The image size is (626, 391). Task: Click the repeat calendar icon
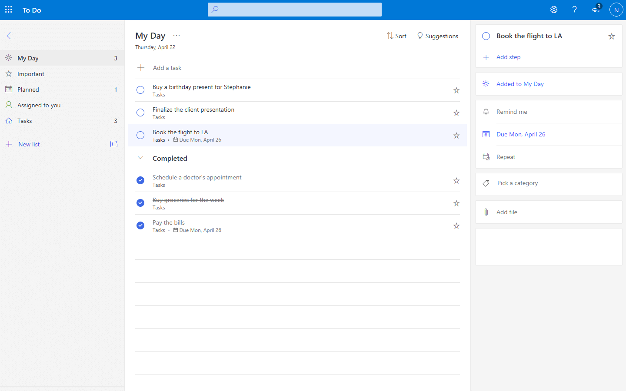(x=486, y=157)
